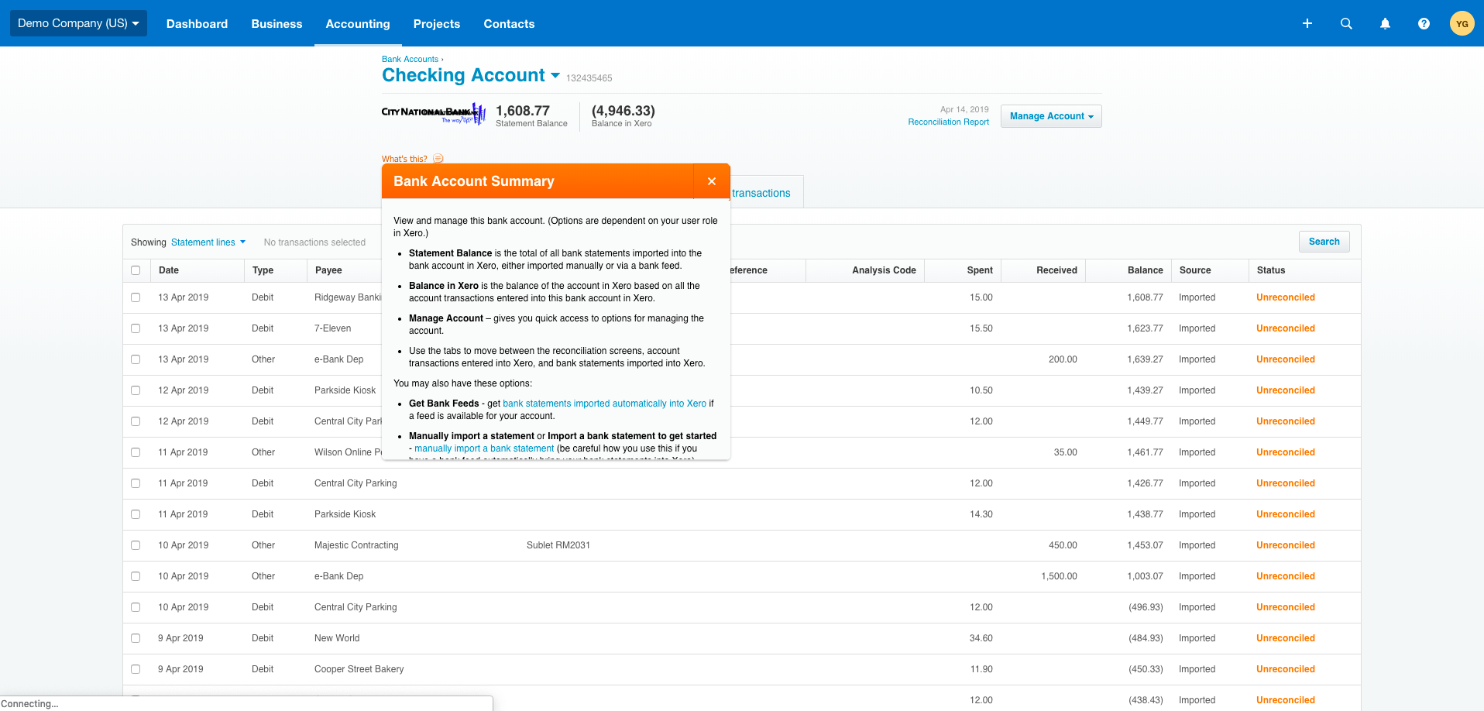The width and height of the screenshot is (1484, 711).
Task: Toggle the select-all checkbox in table header
Action: [x=136, y=270]
